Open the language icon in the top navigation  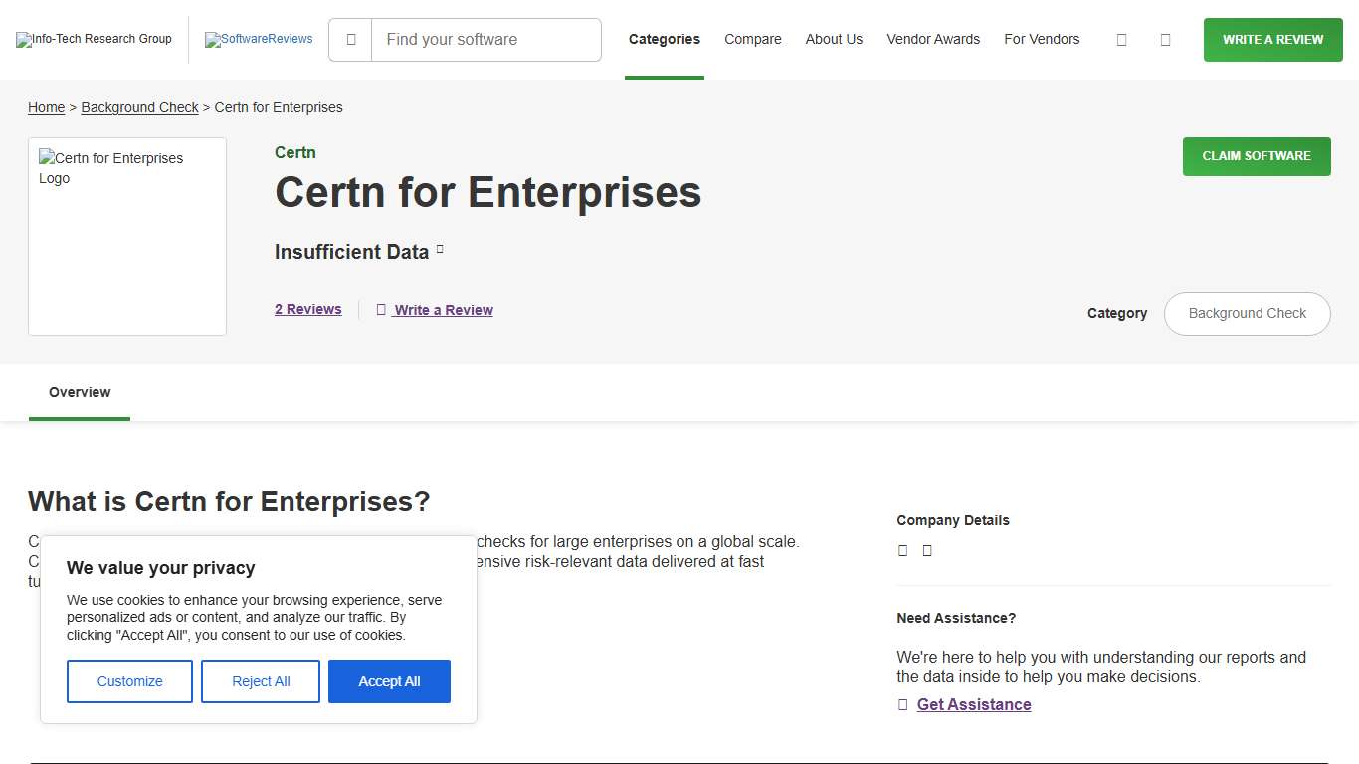[x=1121, y=40]
